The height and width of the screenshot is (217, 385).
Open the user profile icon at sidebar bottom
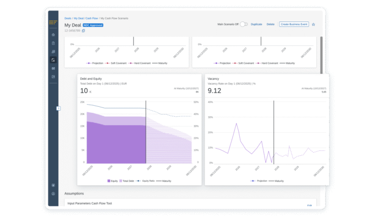coord(53,194)
